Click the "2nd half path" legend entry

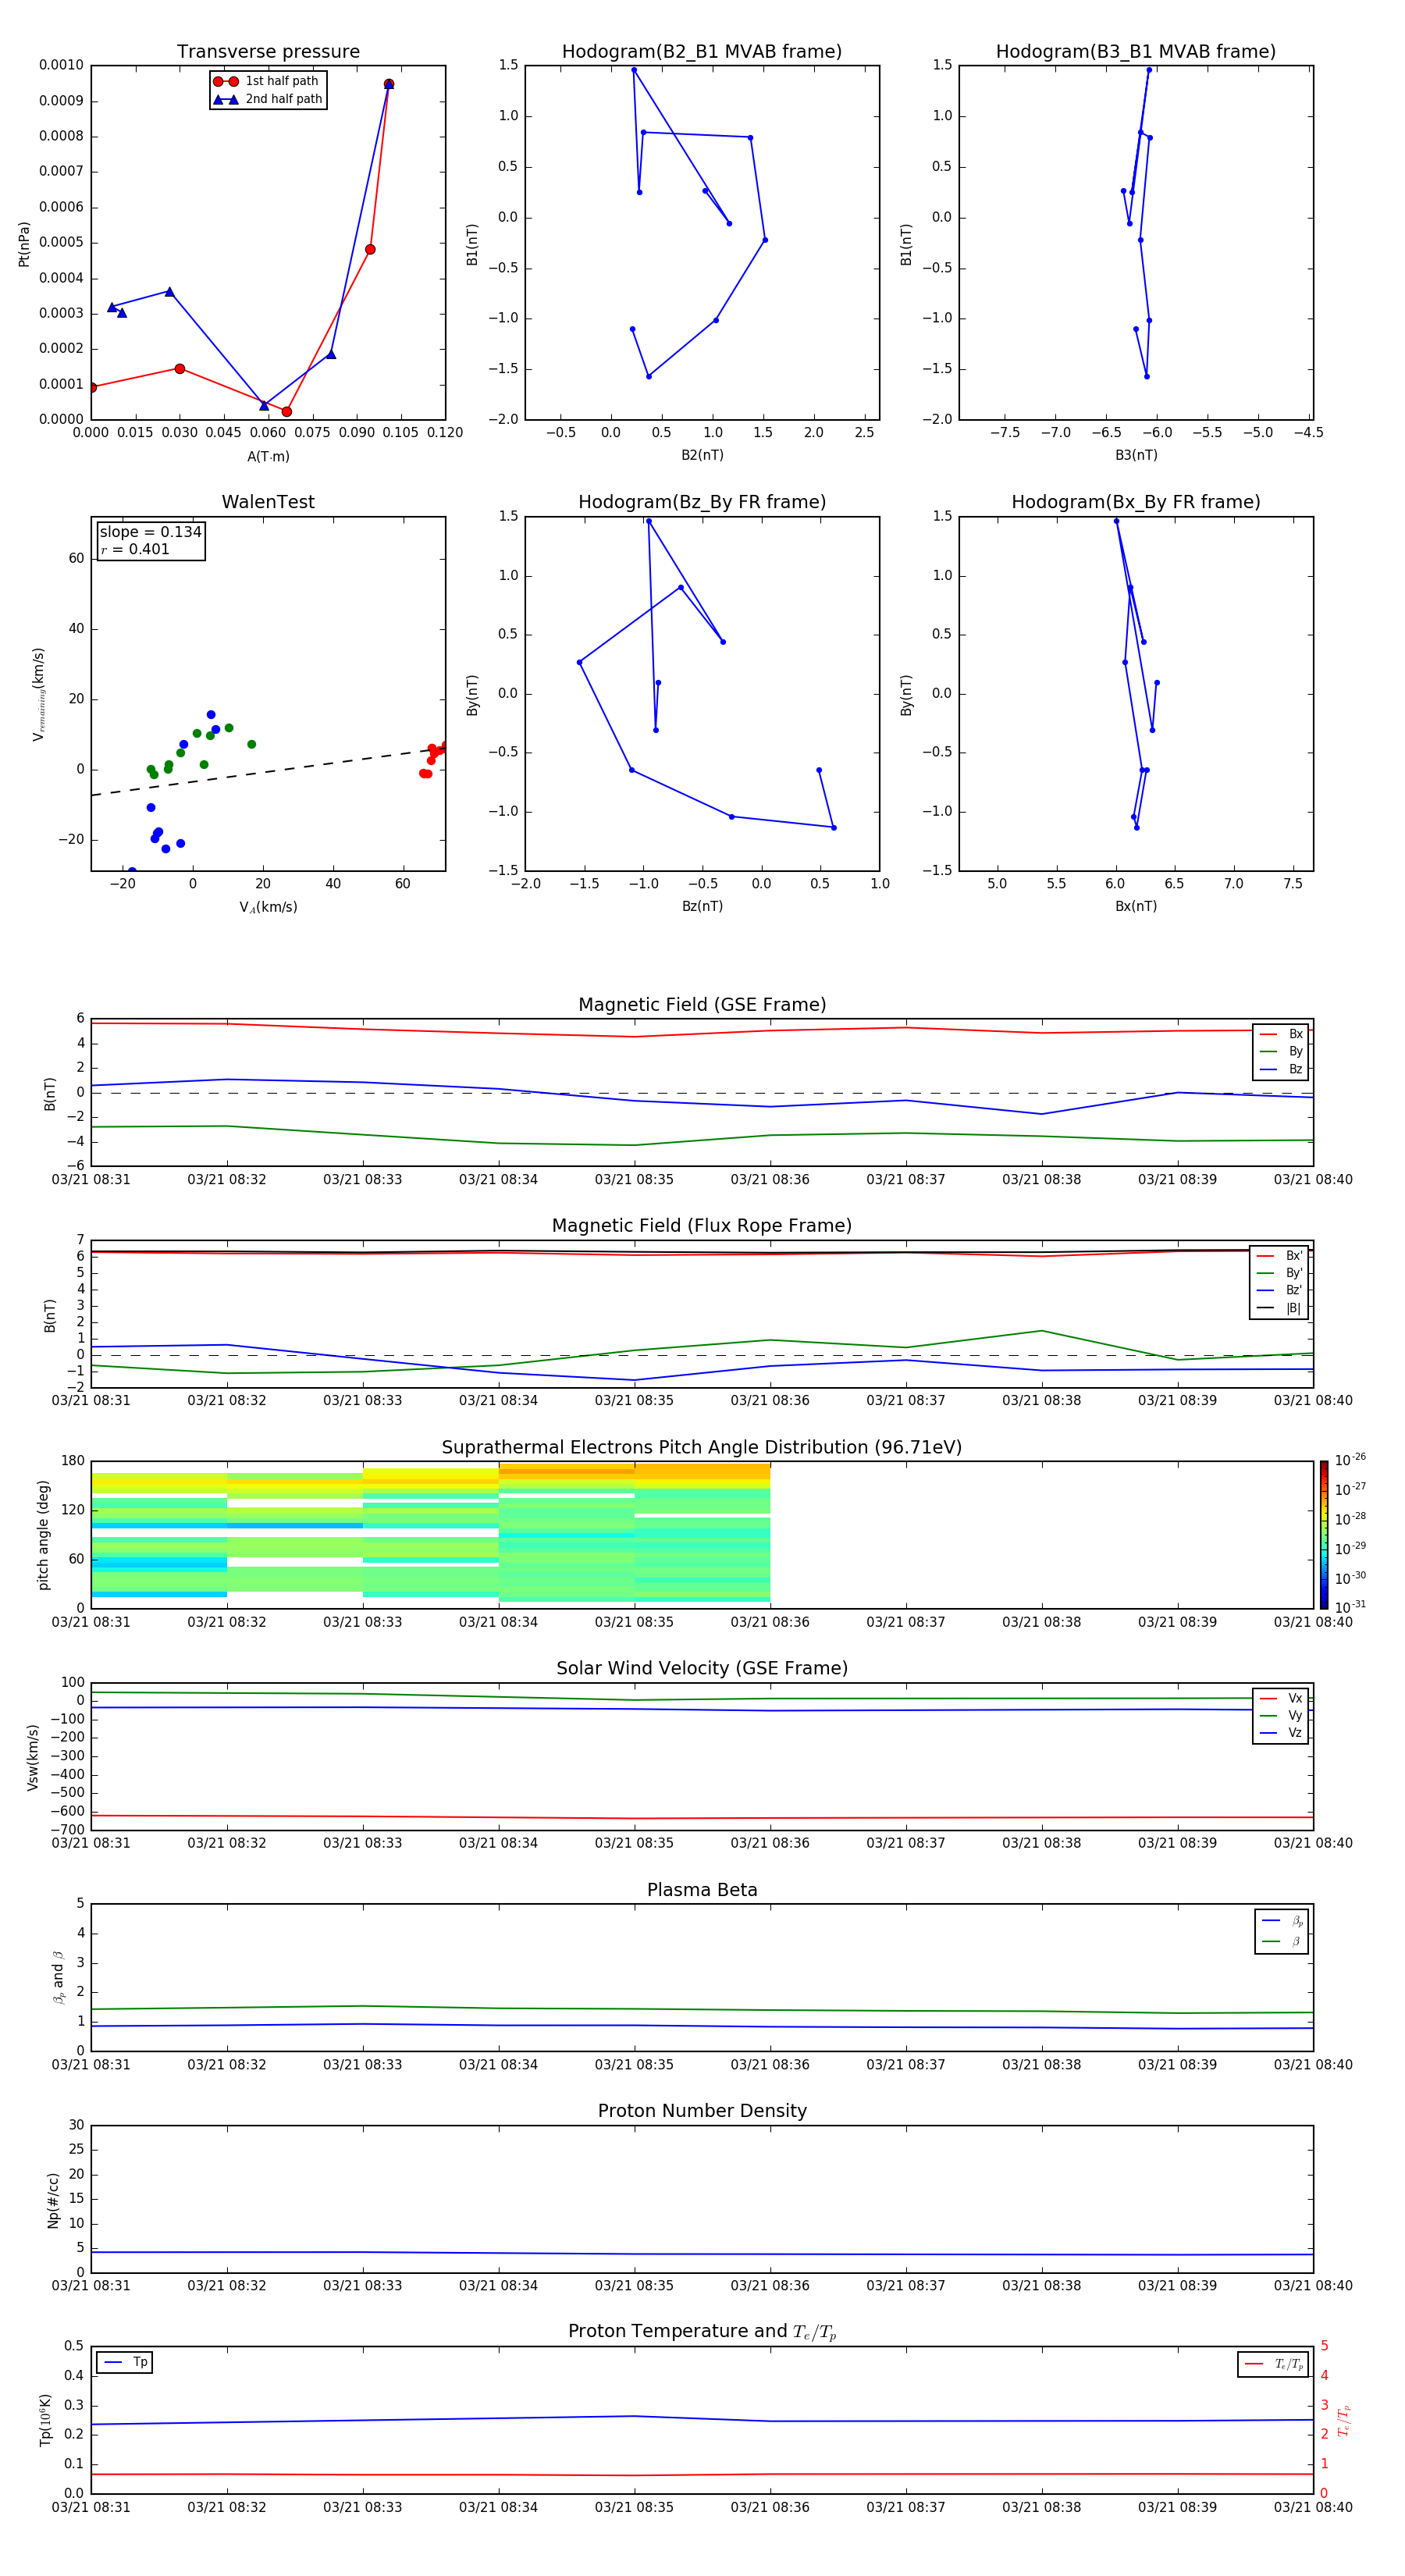pyautogui.click(x=268, y=99)
